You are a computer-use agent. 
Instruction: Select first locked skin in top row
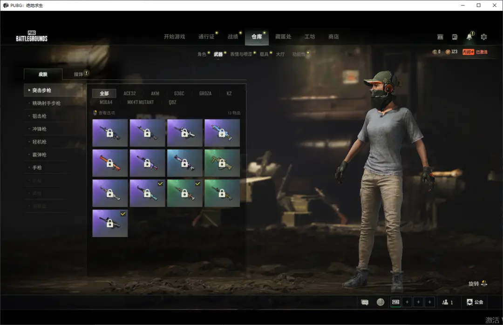coord(110,133)
